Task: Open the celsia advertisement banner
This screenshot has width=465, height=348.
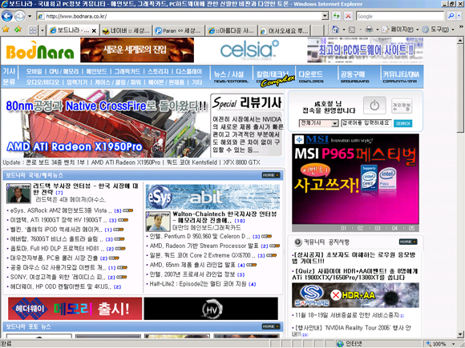Action: (x=249, y=50)
